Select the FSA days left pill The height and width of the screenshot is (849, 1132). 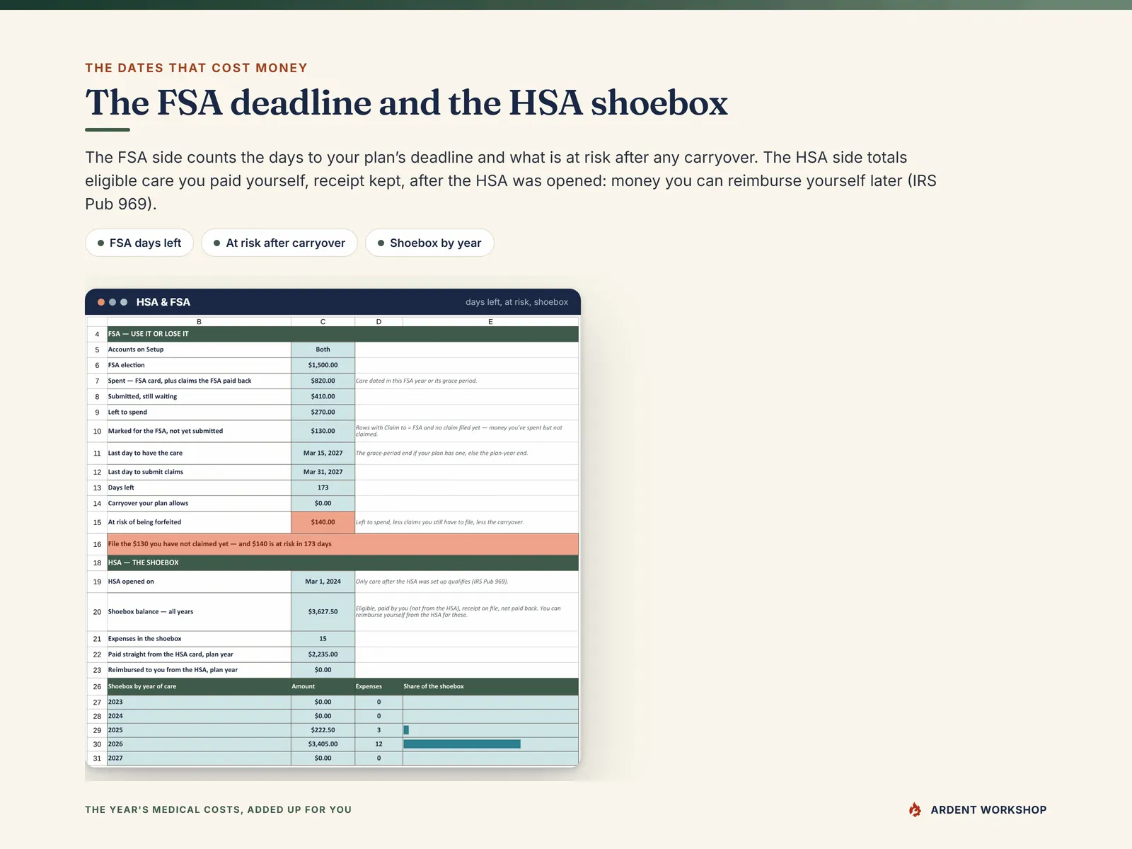tap(139, 243)
